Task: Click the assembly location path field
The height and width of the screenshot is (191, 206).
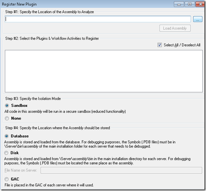Action: [98, 19]
